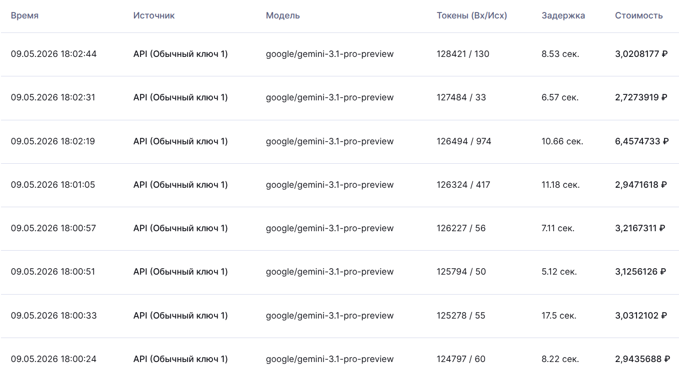
Task: Click the Источник column header
Action: [x=154, y=15]
